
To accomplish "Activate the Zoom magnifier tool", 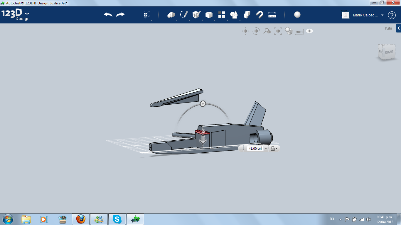I will (x=267, y=31).
